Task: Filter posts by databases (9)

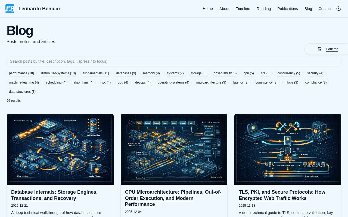Action: (x=126, y=73)
